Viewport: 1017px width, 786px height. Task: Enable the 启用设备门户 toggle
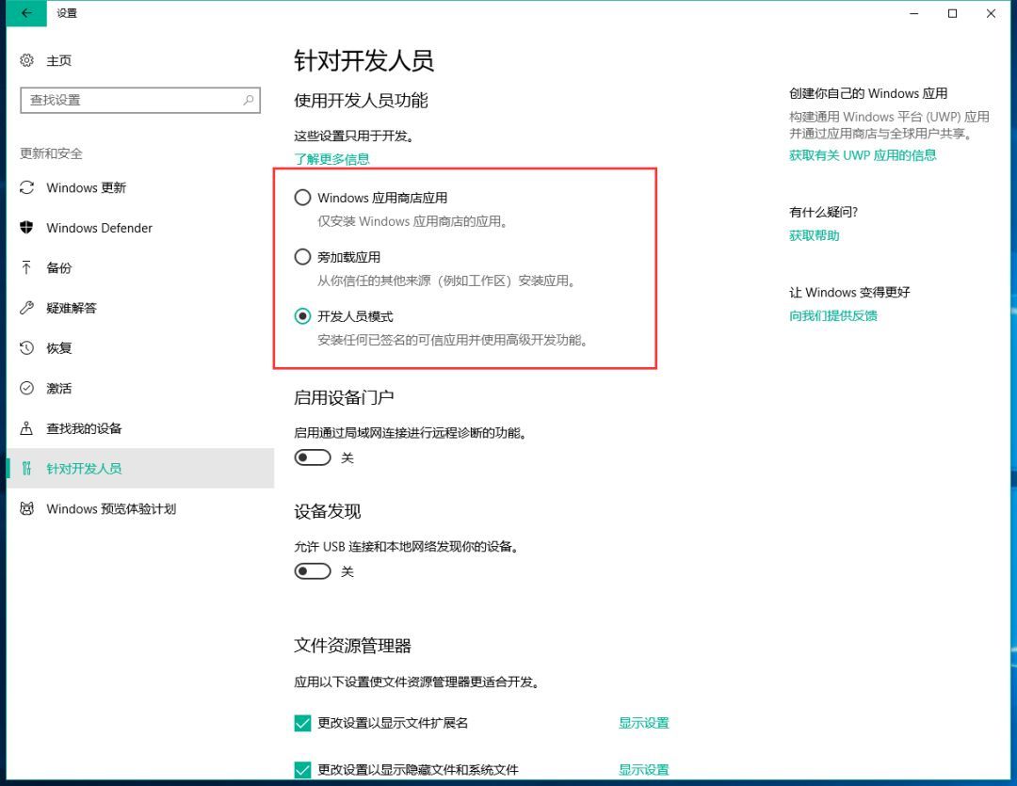click(313, 457)
